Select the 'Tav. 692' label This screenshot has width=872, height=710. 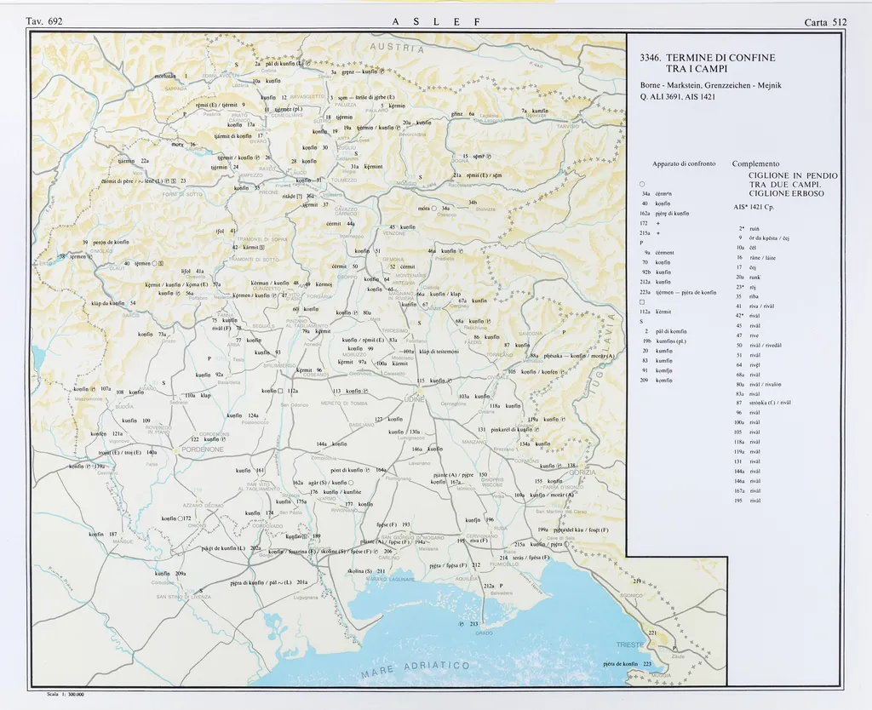[44, 21]
